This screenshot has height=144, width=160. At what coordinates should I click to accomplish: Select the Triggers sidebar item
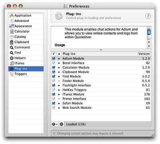click(x=26, y=74)
